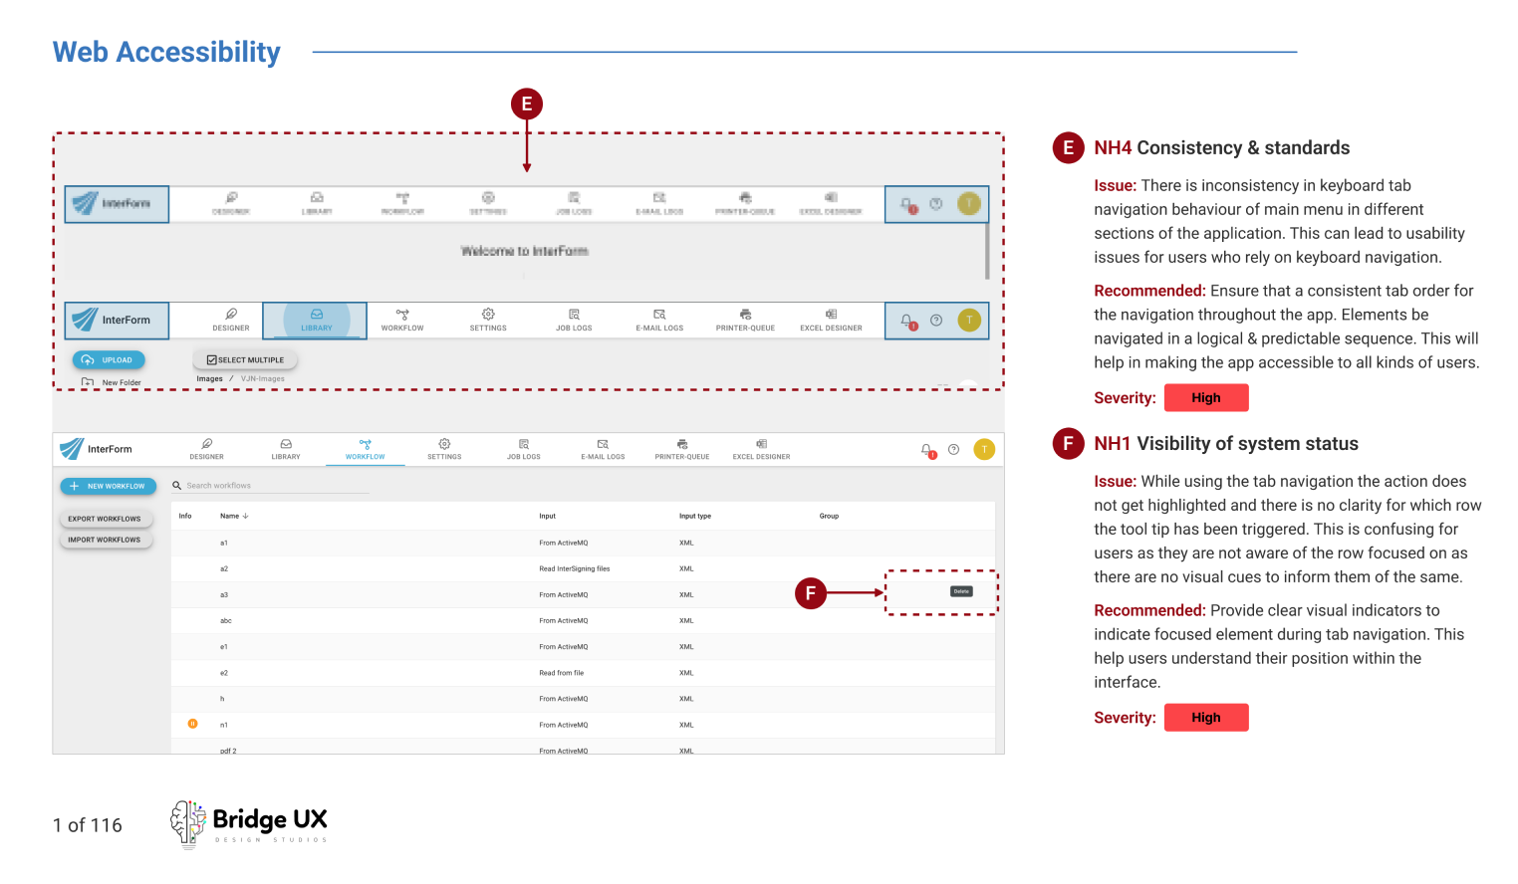Open Printer-Queue in the Workflow screen navbar
Viewport: 1518px width, 884px height.
(x=682, y=449)
